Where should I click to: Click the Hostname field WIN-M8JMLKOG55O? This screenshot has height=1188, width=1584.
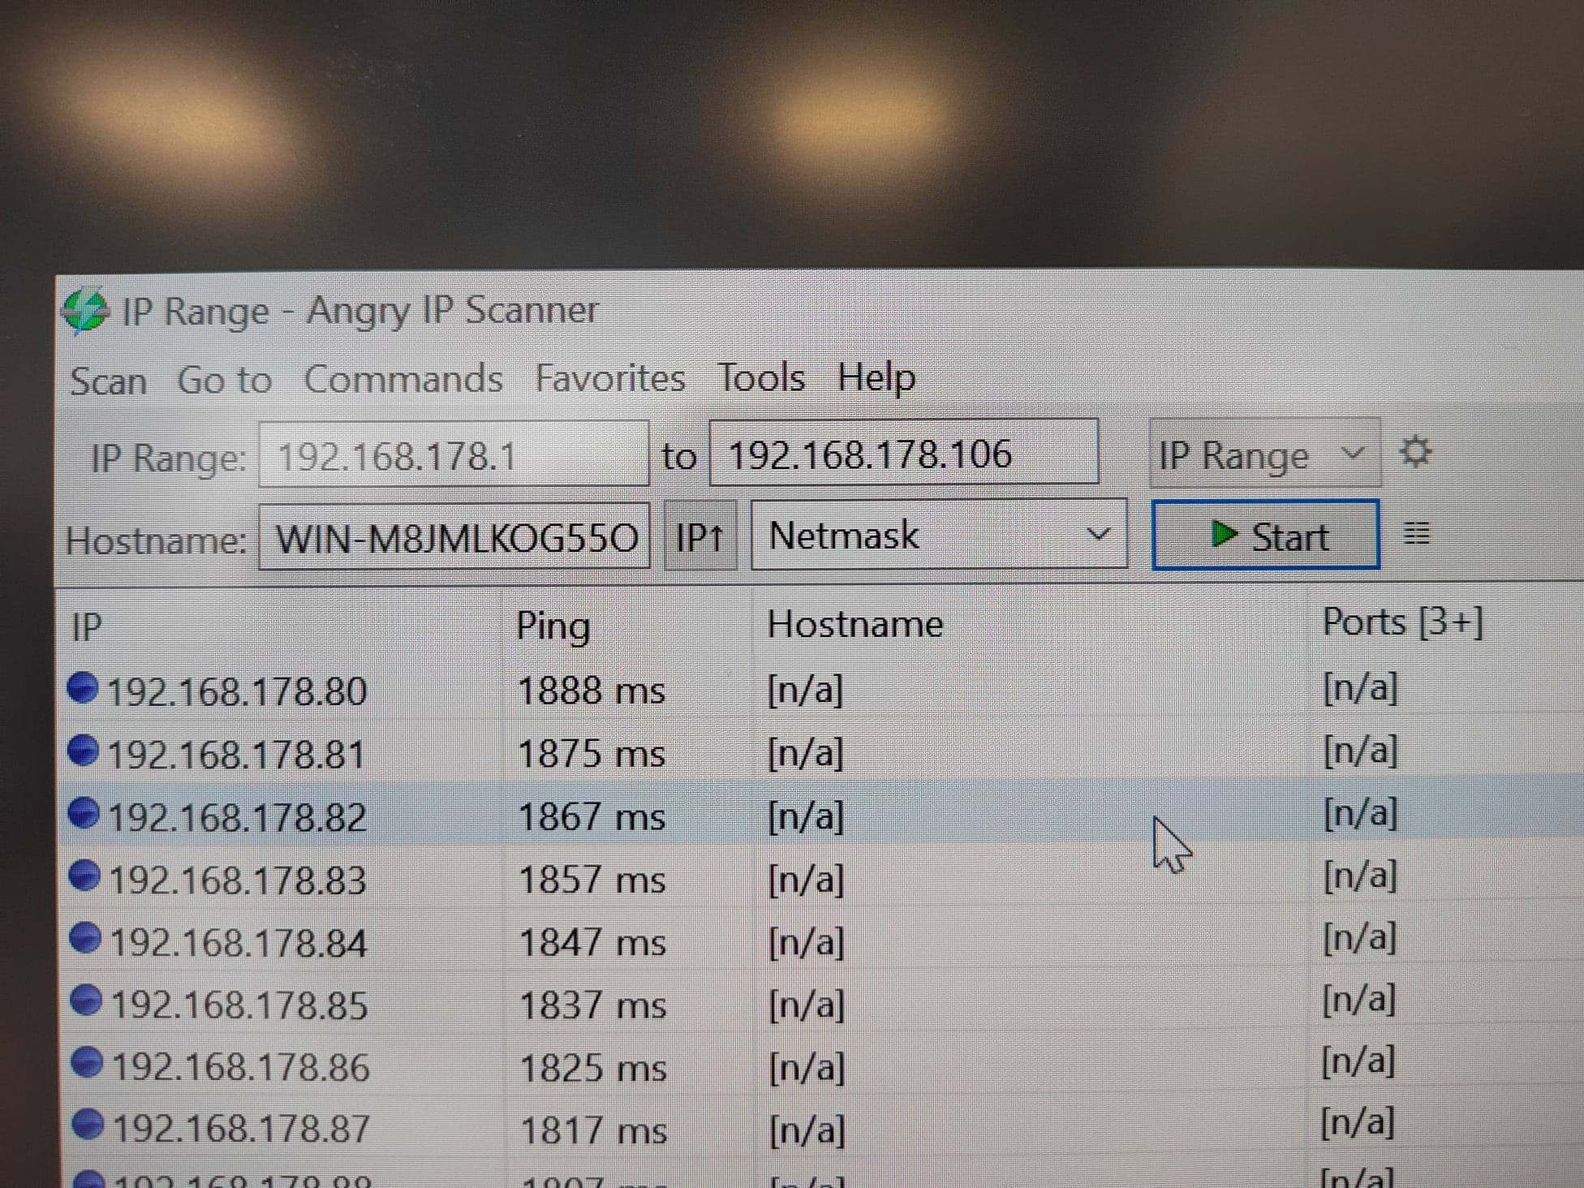point(454,538)
